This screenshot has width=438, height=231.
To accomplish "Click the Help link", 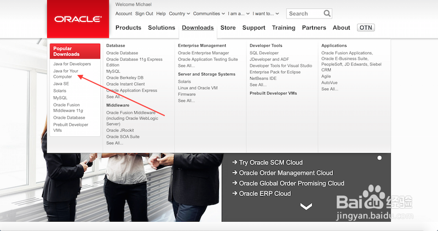I will click(161, 13).
